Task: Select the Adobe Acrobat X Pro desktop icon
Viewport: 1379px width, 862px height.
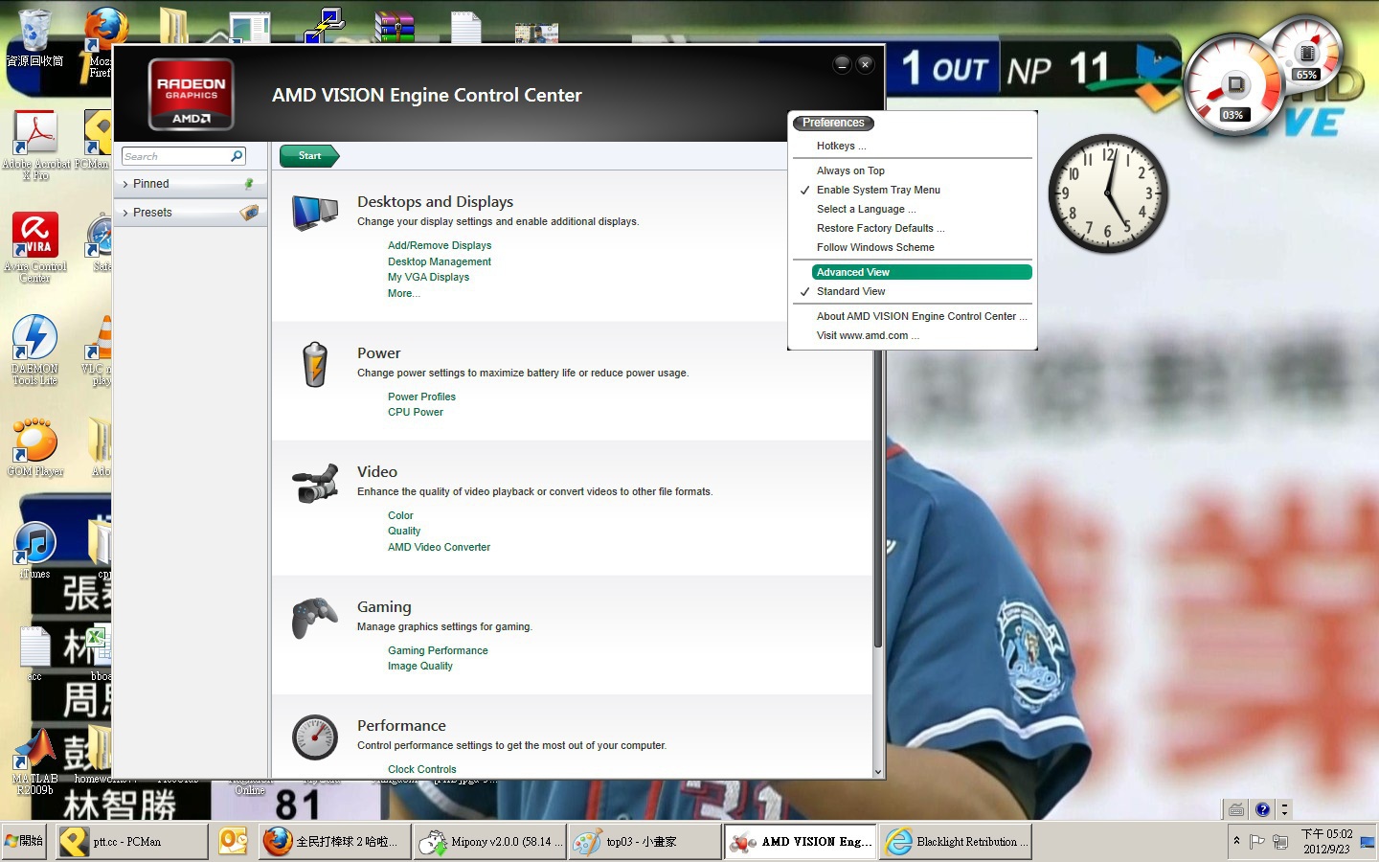Action: [35, 146]
